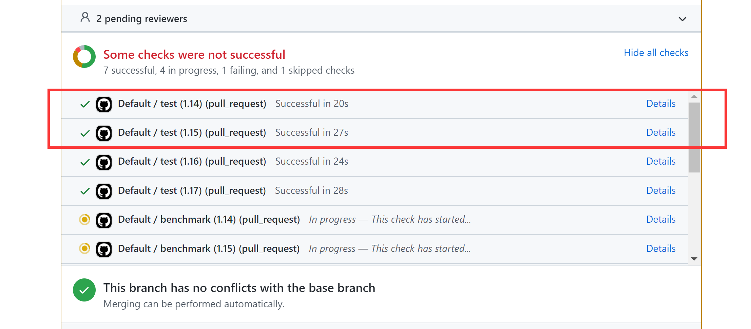Open Details for Default / test (1.14)

pyautogui.click(x=660, y=104)
